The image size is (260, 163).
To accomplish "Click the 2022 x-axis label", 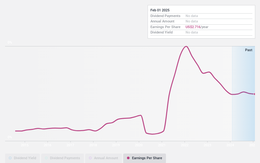I will (185, 145).
